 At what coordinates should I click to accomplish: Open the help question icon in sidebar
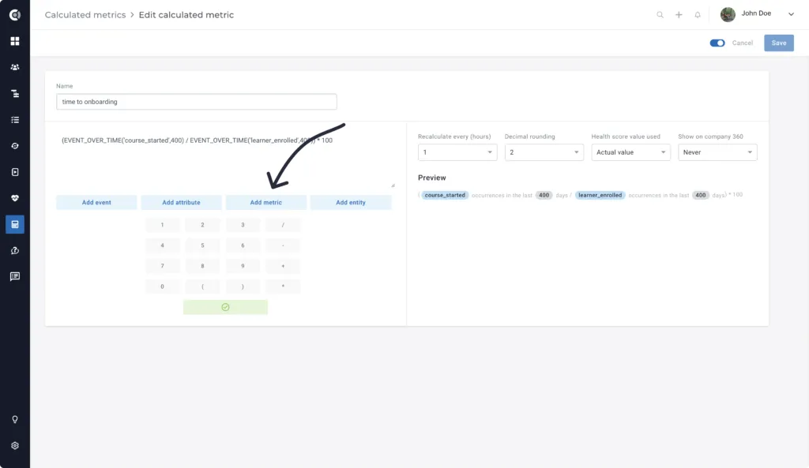(15, 250)
